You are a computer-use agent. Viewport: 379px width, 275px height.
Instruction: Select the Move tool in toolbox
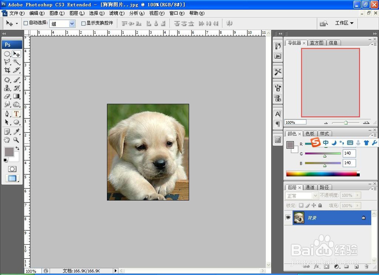(x=16, y=54)
